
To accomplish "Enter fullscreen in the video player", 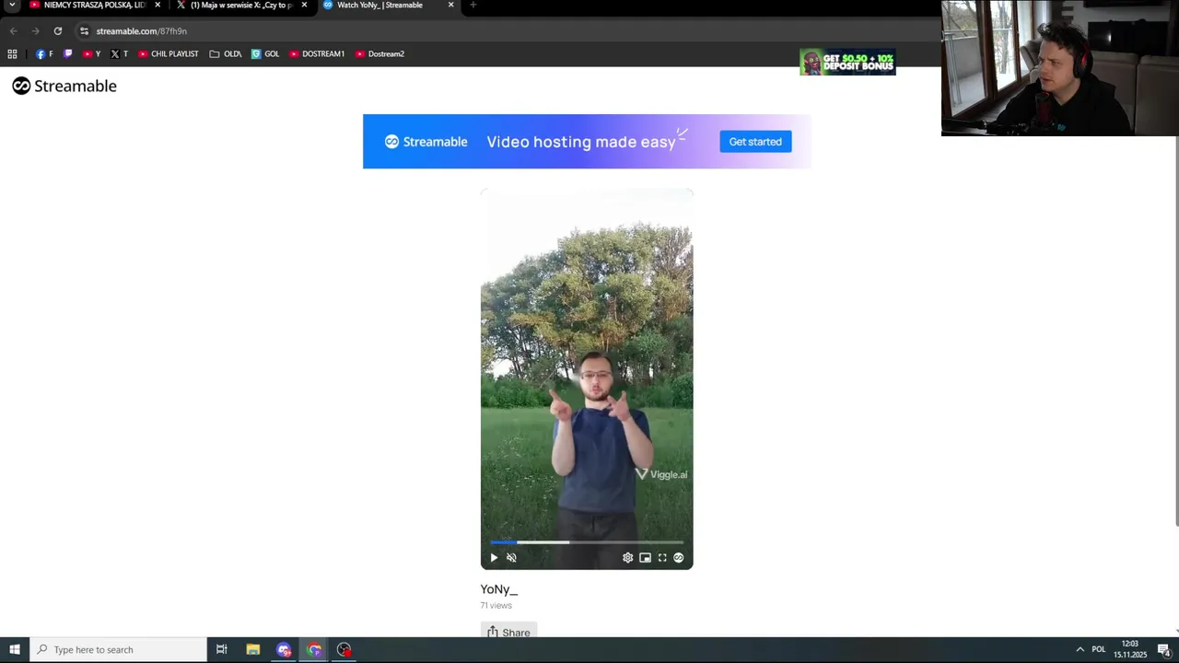I will point(662,557).
